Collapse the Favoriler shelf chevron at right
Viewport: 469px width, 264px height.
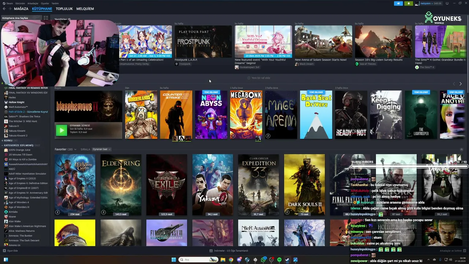[461, 149]
